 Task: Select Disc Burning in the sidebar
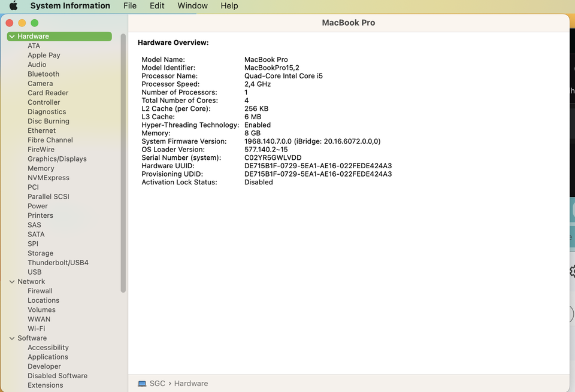pyautogui.click(x=49, y=121)
